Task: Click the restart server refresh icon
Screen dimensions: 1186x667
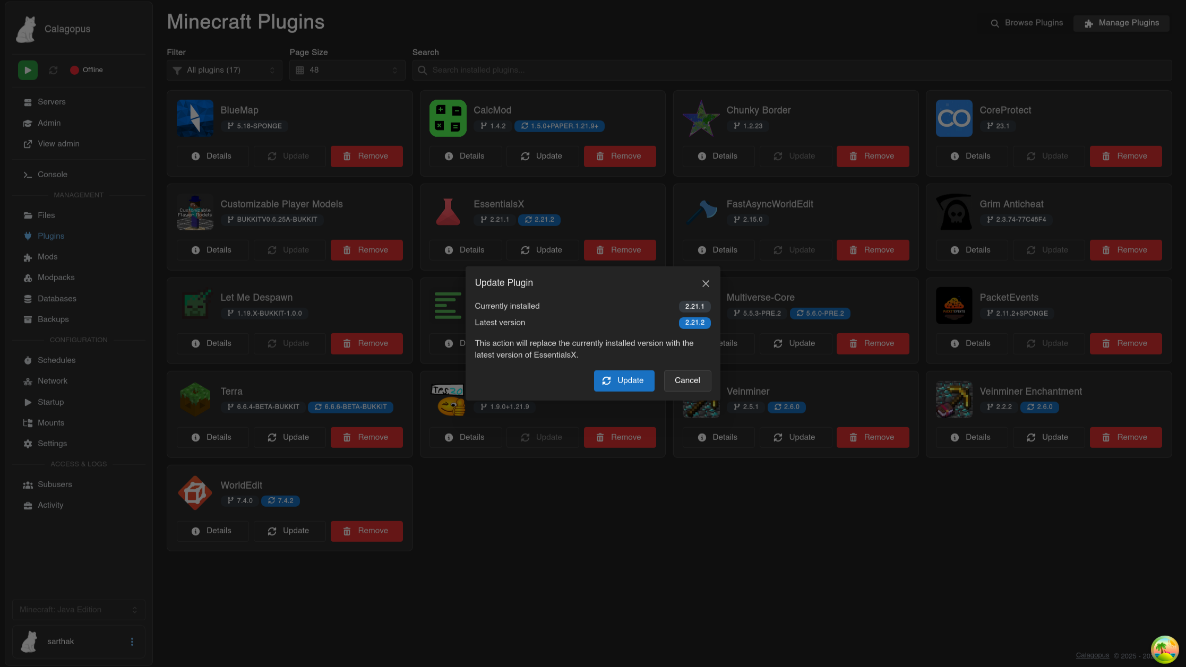Action: pyautogui.click(x=53, y=70)
